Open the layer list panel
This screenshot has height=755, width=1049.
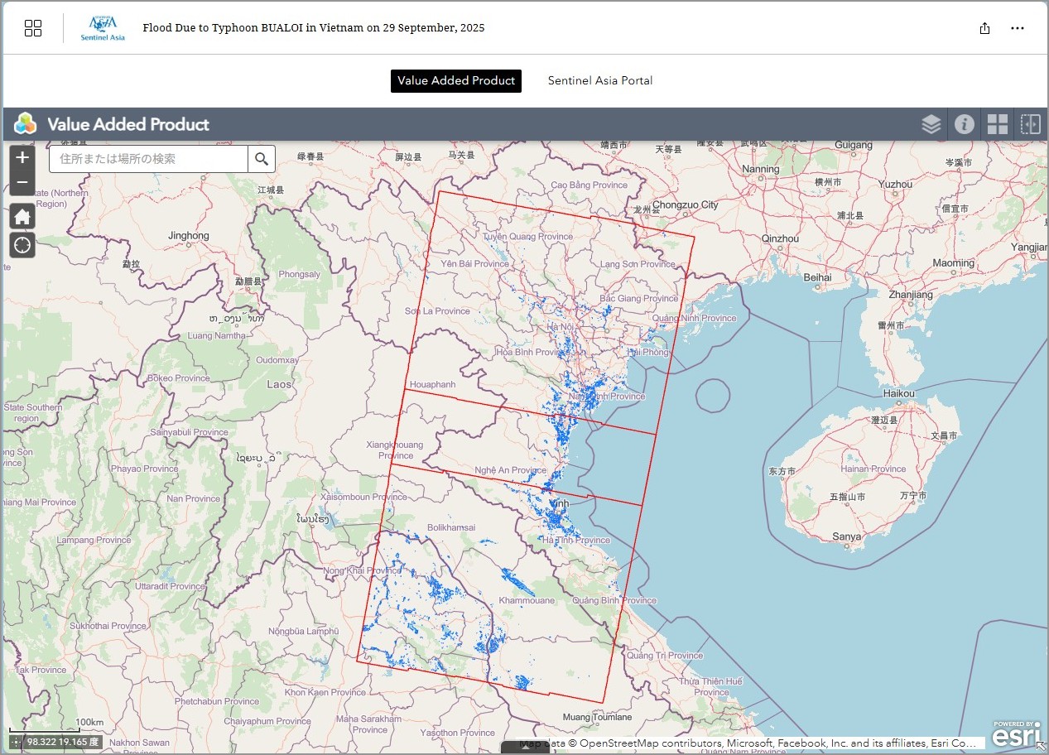931,124
